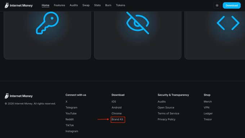
Task: Click the Security & Transparency heading
Action: pos(173,95)
